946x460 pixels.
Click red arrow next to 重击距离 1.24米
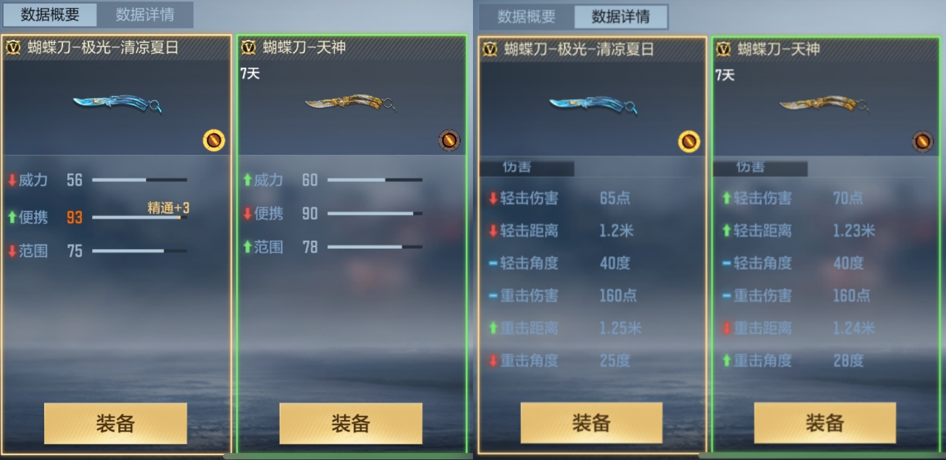(x=726, y=328)
